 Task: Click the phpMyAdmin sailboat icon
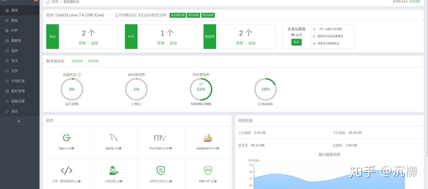208,138
